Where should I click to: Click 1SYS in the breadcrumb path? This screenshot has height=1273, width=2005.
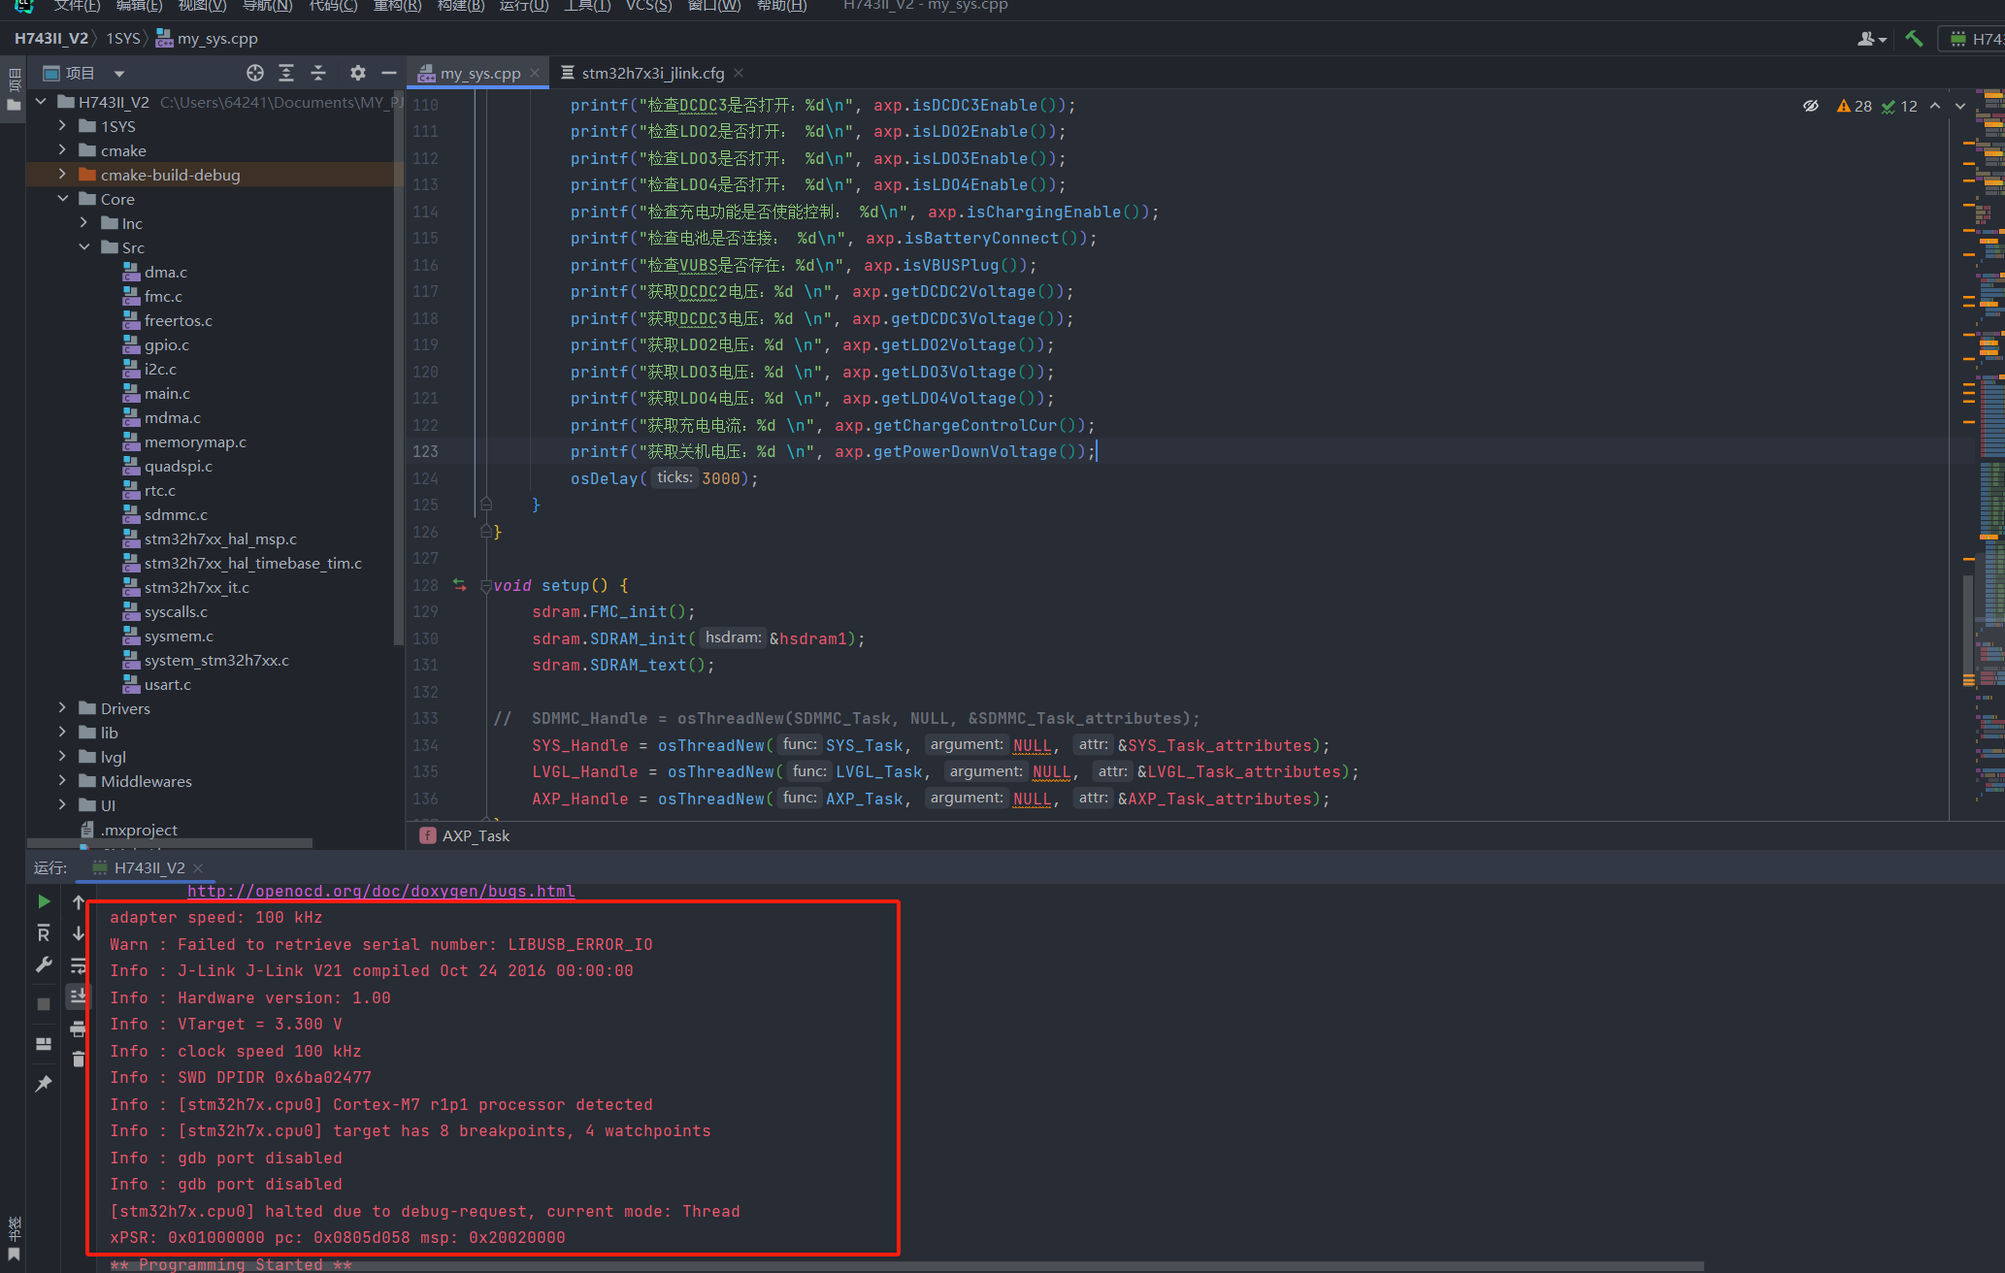coord(123,39)
